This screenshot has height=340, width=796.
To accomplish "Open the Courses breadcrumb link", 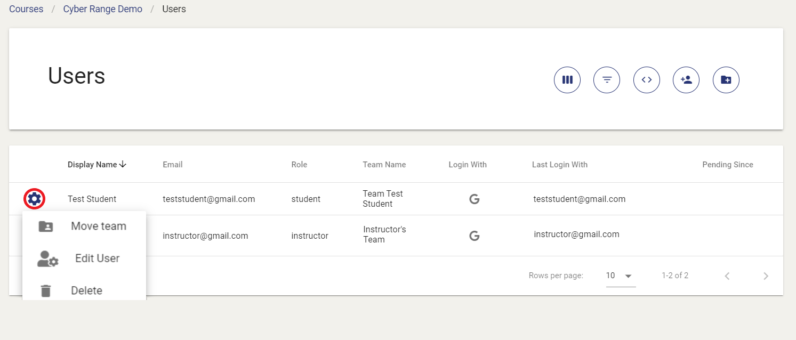I will tap(26, 9).
